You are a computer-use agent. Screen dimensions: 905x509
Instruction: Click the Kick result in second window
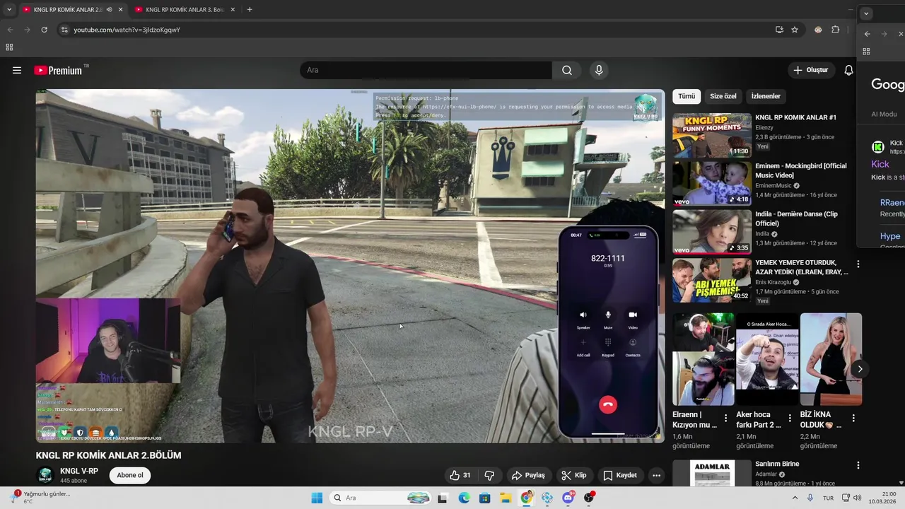click(880, 164)
